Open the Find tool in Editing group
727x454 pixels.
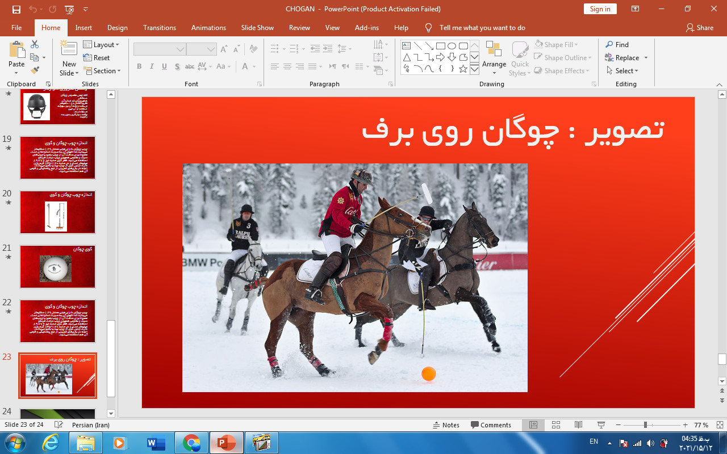click(617, 45)
